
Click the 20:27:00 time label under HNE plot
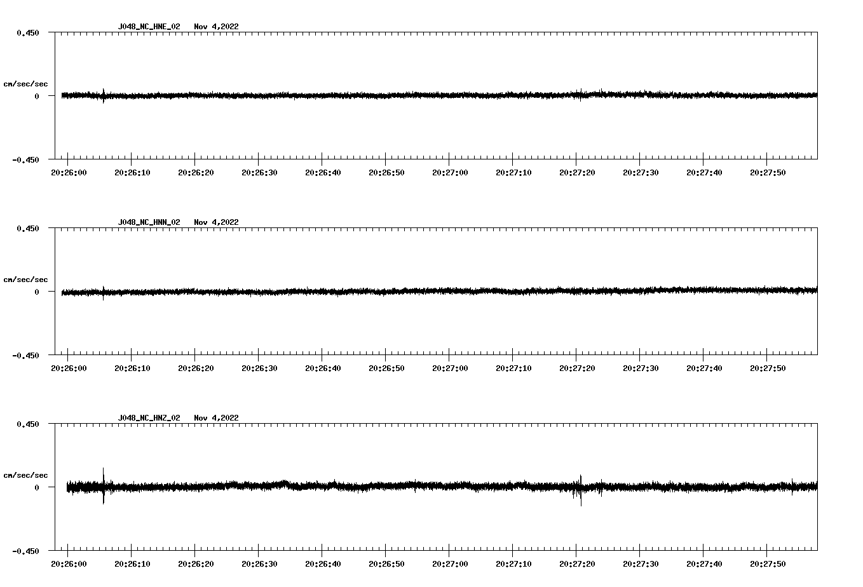coord(450,173)
